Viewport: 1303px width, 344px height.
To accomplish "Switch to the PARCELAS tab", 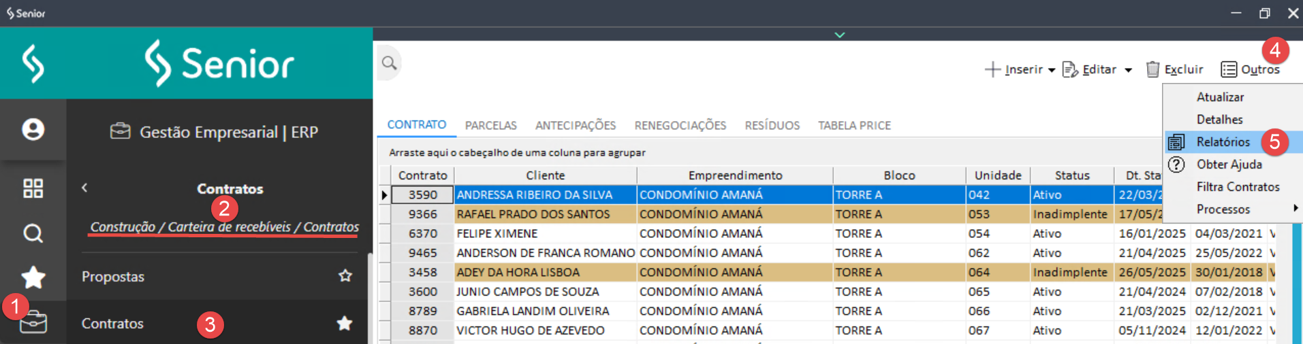I will (x=491, y=126).
